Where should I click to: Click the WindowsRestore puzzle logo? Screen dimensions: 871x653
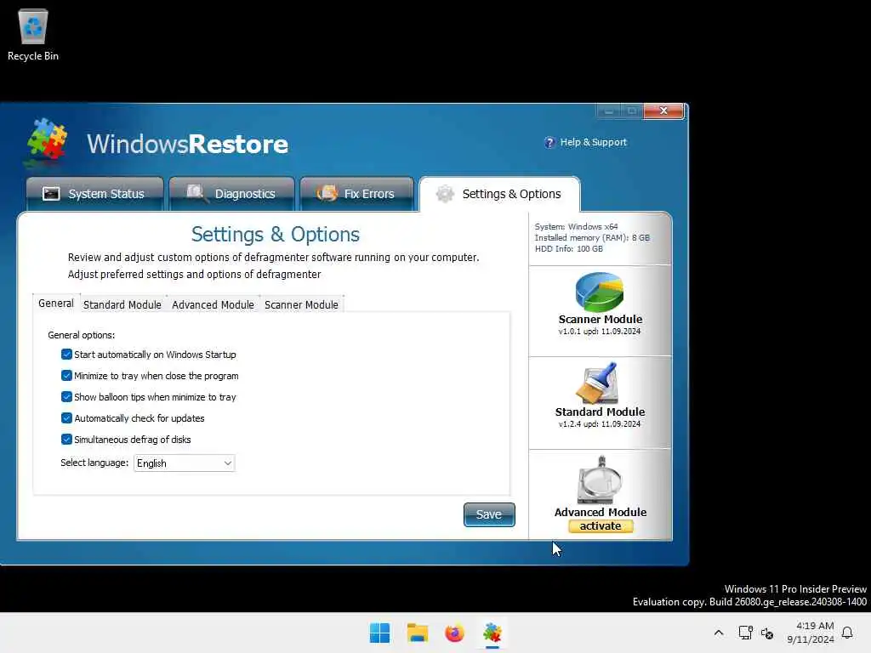[47, 142]
